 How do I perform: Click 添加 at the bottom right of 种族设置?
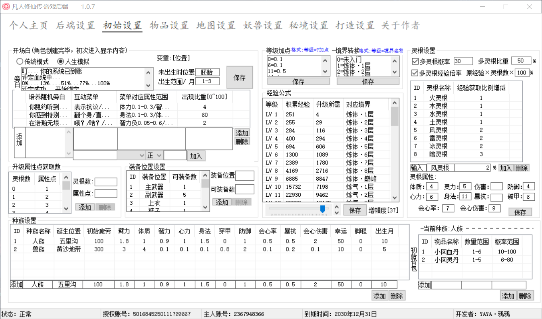click(x=380, y=296)
